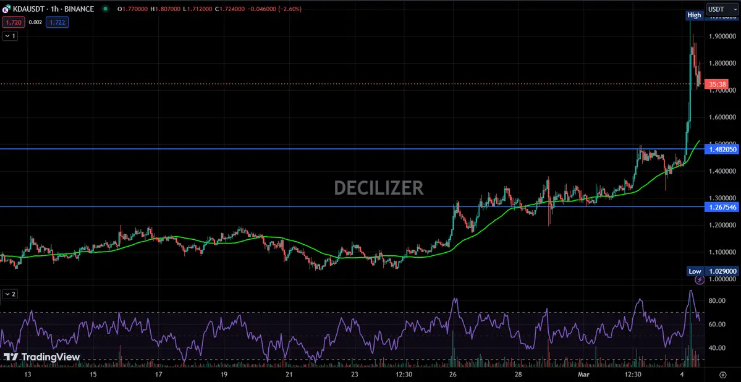Click the 1.200000 price axis label
741x382 pixels.
click(723, 225)
